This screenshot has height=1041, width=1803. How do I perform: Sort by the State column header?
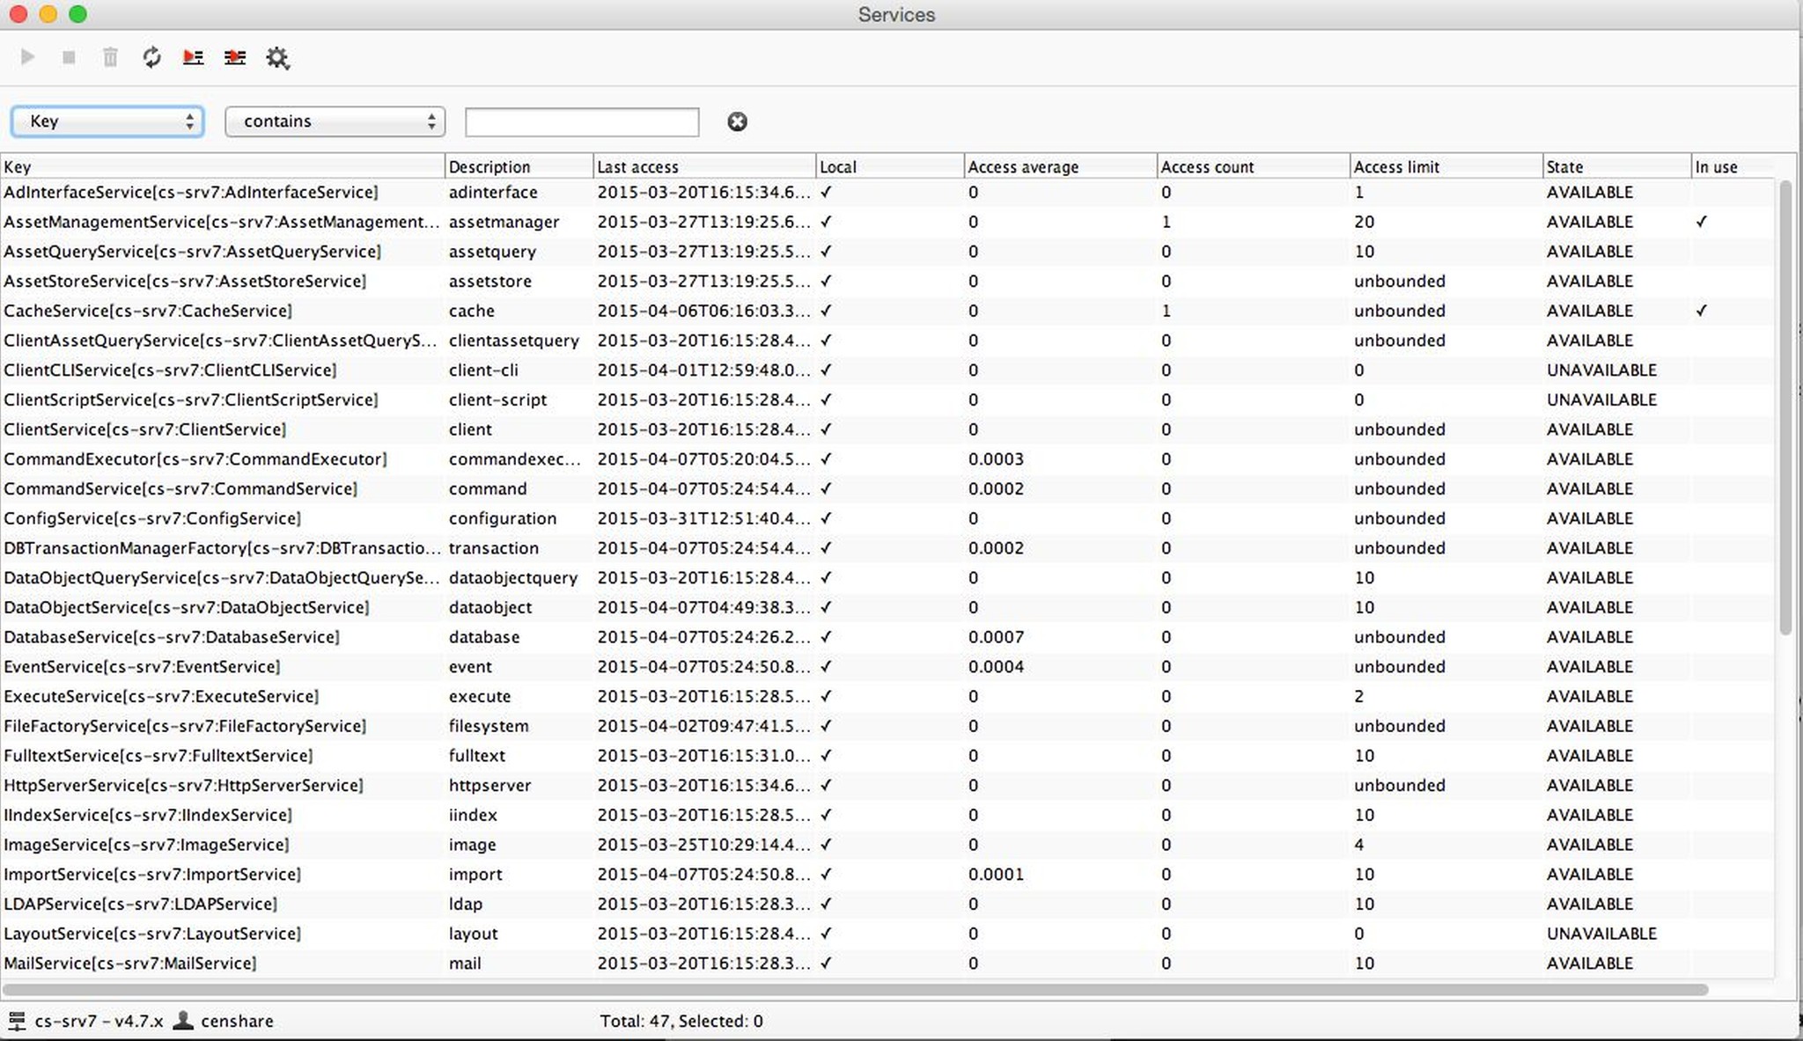click(x=1564, y=166)
